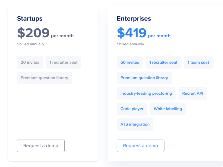Click the Startups plan heading

(x=30, y=19)
